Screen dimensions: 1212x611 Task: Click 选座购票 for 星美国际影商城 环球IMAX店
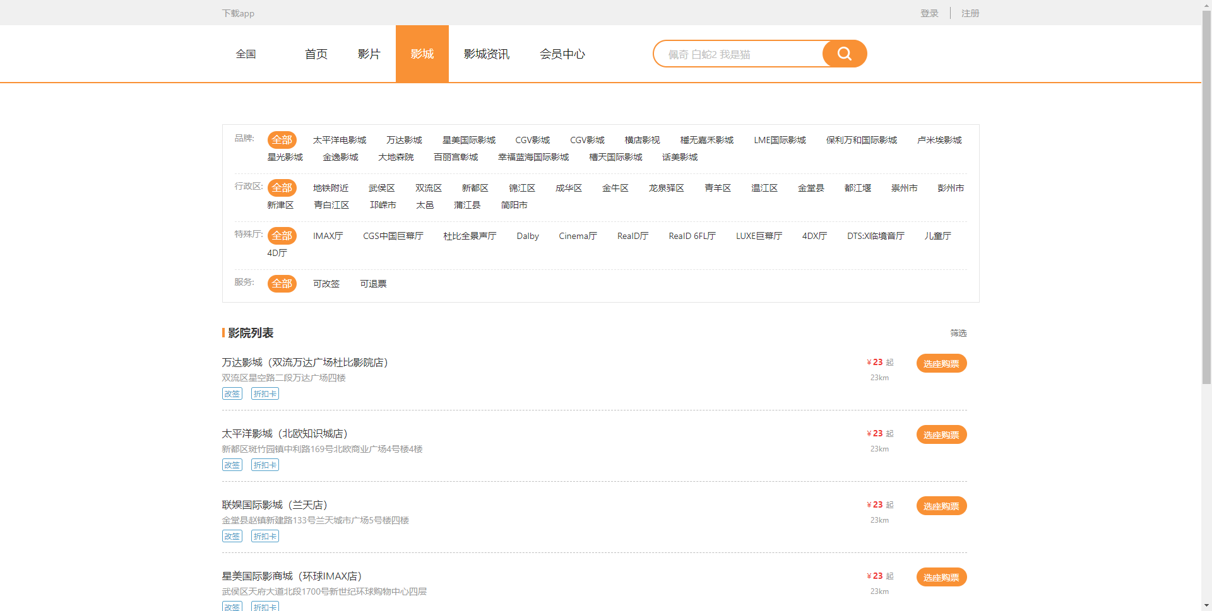[941, 577]
